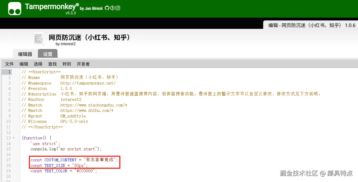Click the "#CC0000" color string
The image size is (358, 182).
tap(85, 171)
